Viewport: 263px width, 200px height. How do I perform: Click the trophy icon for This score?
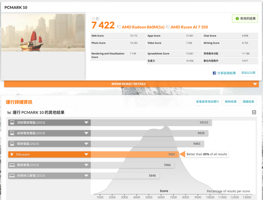12,154
